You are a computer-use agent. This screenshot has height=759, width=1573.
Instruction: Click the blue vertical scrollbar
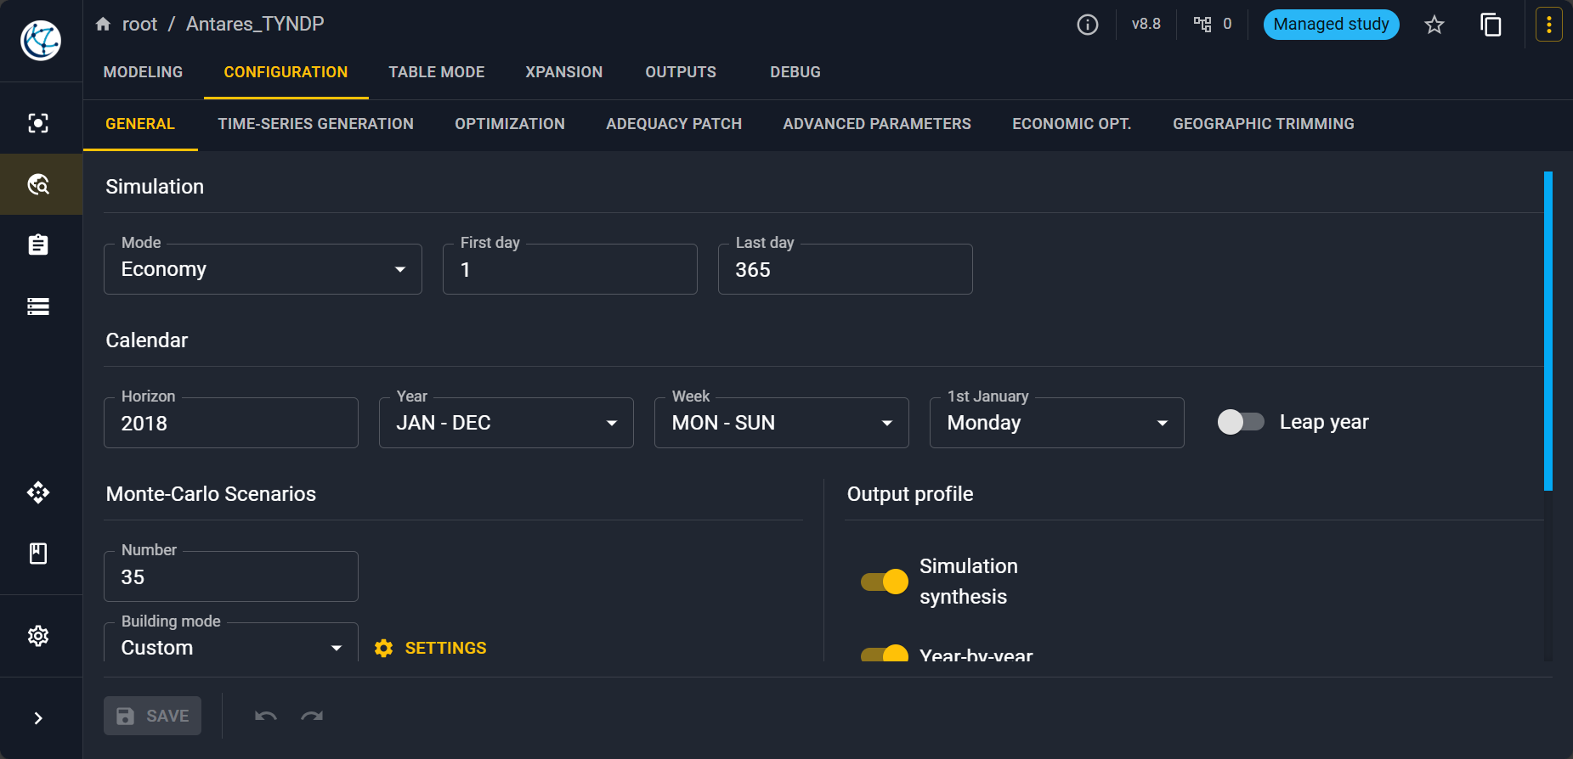coord(1548,331)
